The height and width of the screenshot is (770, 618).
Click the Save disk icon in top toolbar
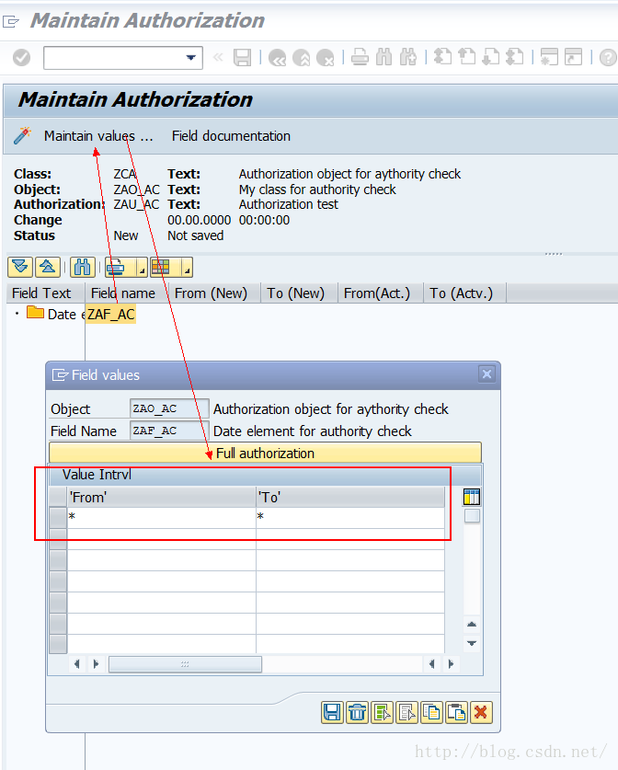click(x=242, y=58)
